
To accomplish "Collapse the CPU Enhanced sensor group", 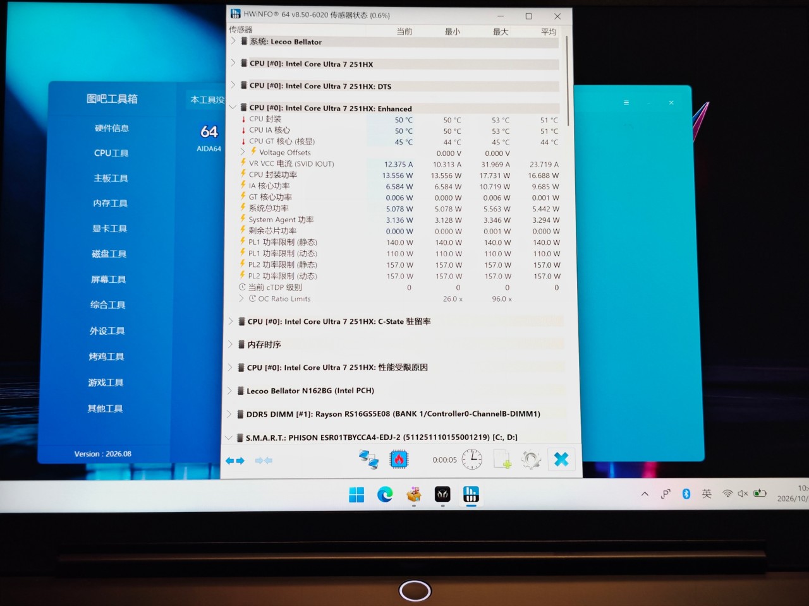I will point(233,108).
